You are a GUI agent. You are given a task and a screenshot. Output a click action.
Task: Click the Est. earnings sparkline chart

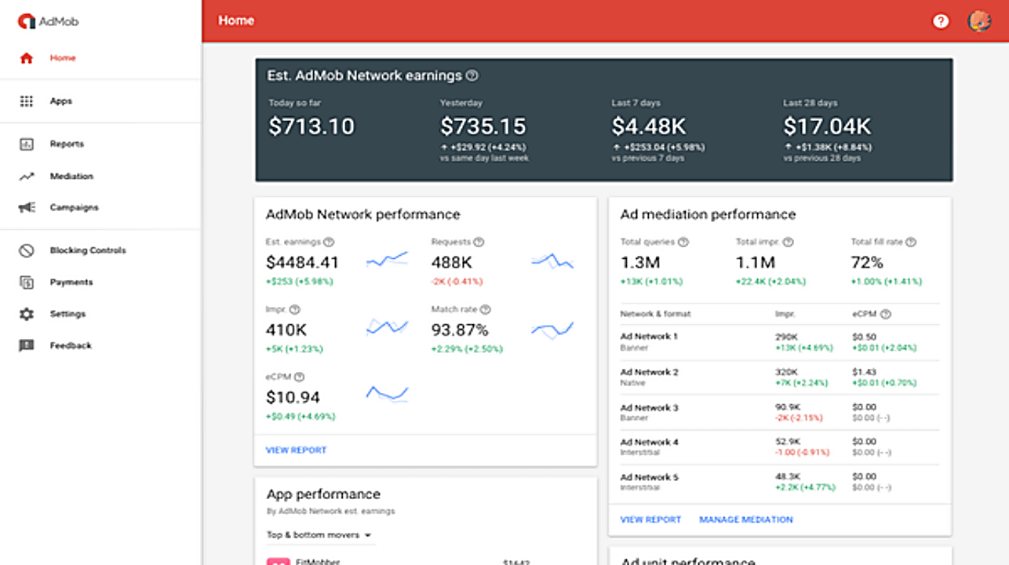click(387, 261)
